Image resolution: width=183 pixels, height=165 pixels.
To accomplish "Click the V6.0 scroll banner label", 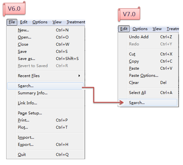I will point(14,9).
